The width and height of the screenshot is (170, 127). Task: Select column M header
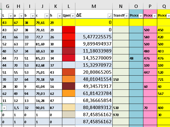94,6
